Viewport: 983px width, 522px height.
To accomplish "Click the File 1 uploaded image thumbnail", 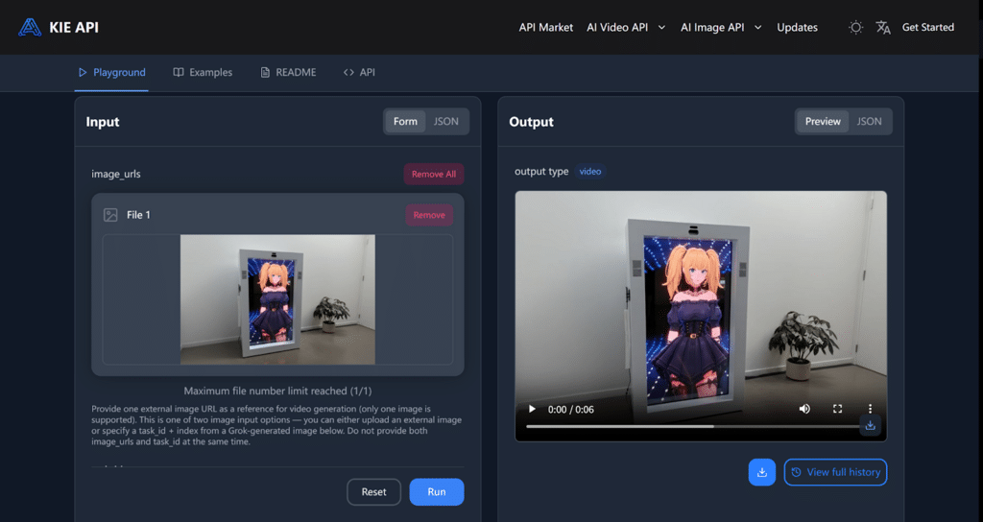I will [277, 299].
